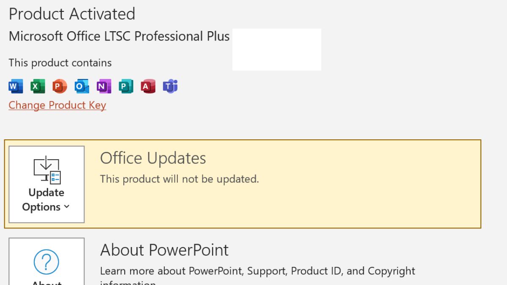Click the Publisher app icon
507x285 pixels.
click(x=125, y=87)
